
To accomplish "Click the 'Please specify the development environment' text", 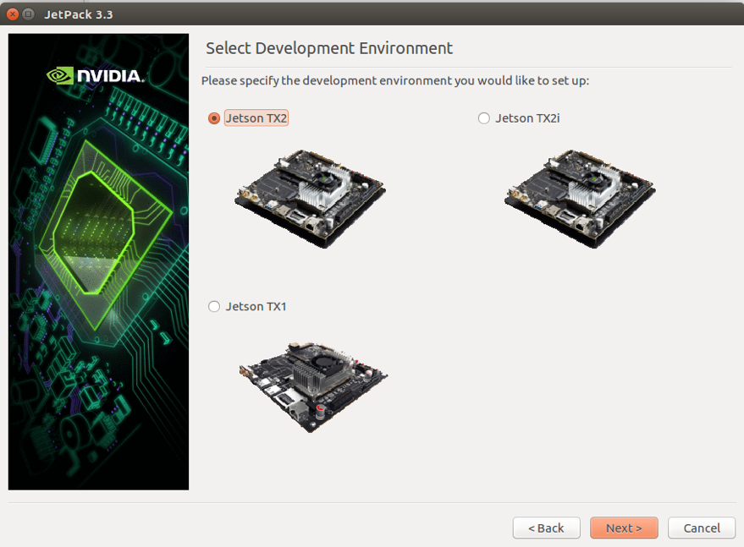I will click(394, 81).
